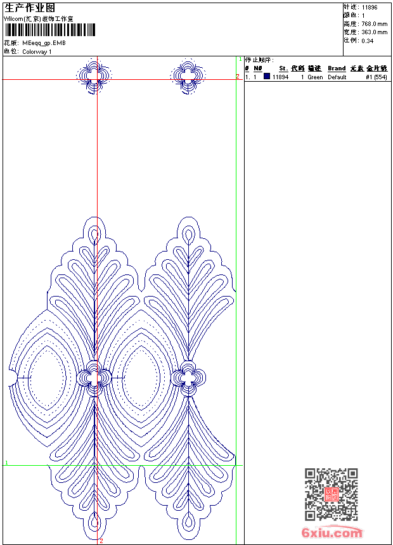Click the 金片链 column header
393x545 pixels.
click(x=377, y=68)
